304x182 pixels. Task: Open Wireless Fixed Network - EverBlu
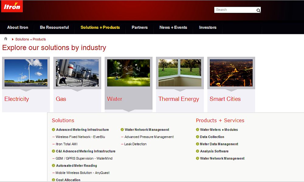pos(80,137)
